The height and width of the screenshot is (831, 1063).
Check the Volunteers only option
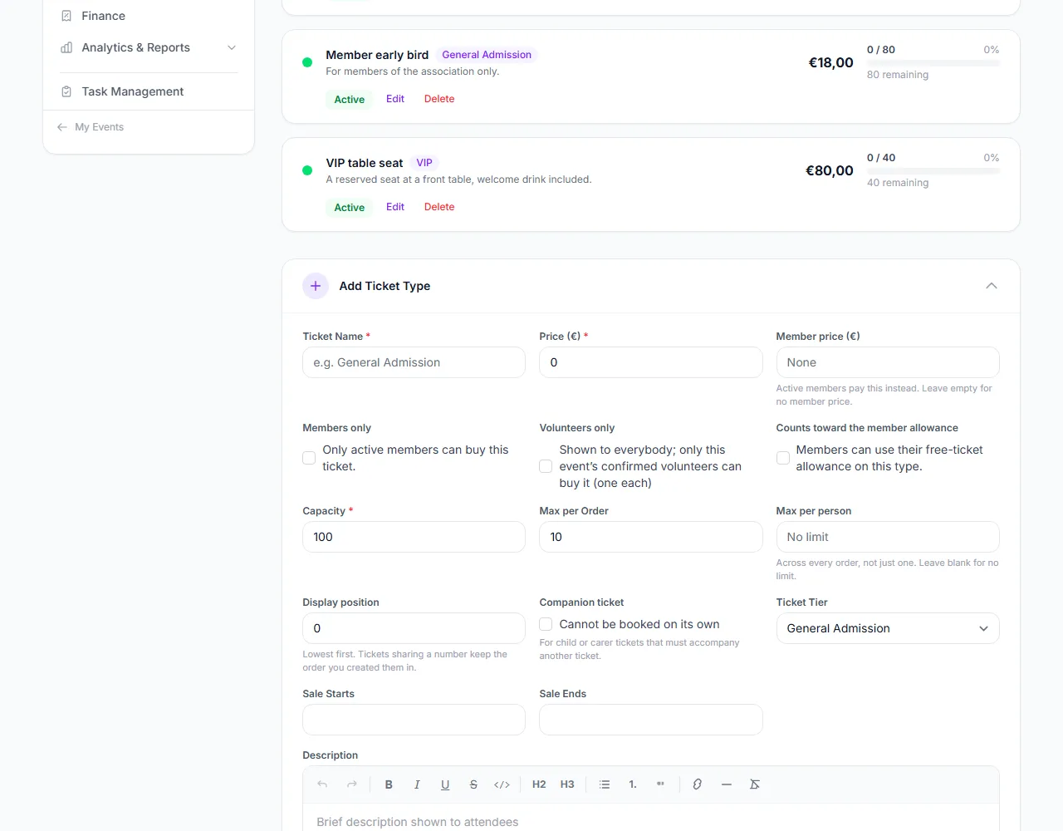pyautogui.click(x=546, y=466)
